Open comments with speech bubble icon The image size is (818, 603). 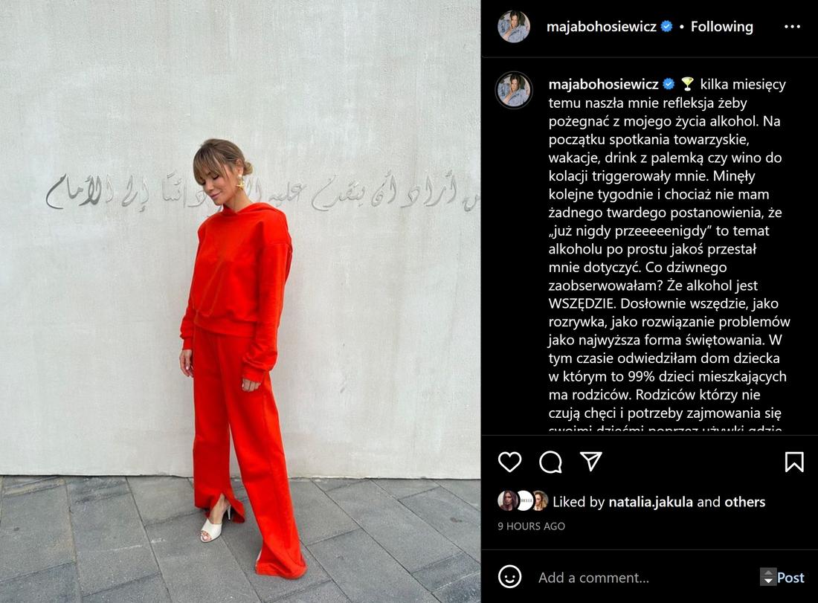tap(550, 462)
